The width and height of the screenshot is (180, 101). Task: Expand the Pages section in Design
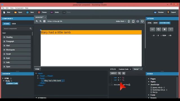(x=149, y=79)
